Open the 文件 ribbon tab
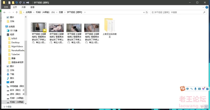 6,7
